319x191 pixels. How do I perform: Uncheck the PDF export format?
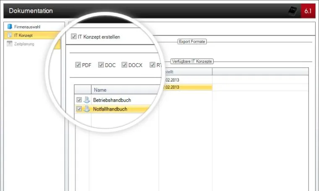click(78, 65)
